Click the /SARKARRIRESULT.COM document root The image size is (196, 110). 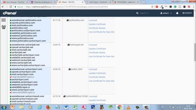click(75, 96)
